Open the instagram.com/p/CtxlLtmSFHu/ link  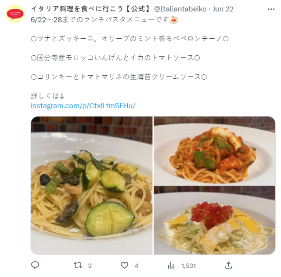pyautogui.click(x=83, y=106)
